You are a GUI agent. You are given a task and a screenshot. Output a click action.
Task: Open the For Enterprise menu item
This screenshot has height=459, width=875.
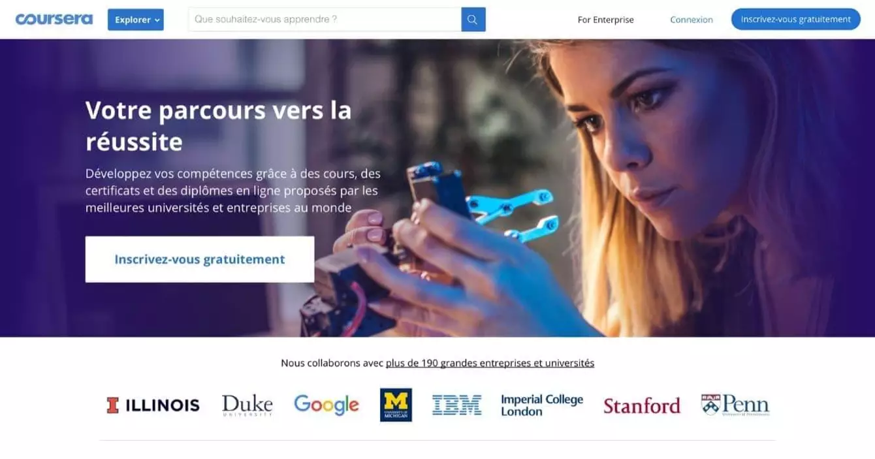pos(605,20)
